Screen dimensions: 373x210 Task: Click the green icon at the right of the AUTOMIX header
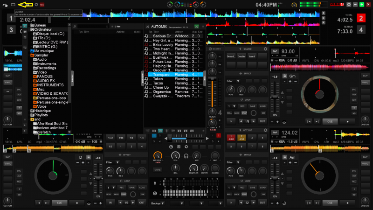point(196,27)
